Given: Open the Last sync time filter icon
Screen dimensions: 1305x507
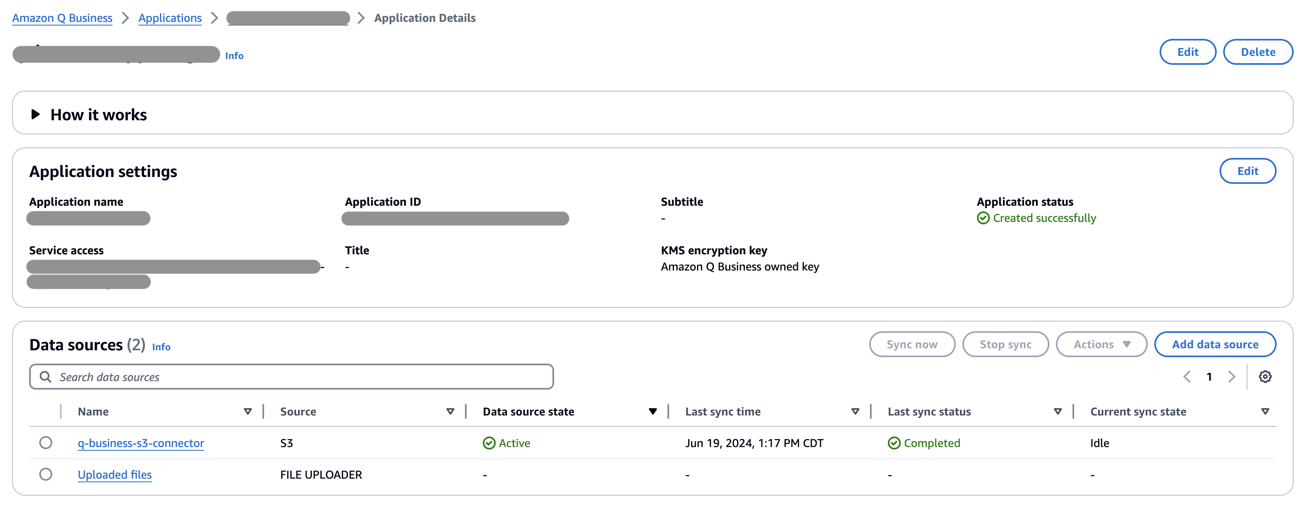Looking at the screenshot, I should click(855, 411).
